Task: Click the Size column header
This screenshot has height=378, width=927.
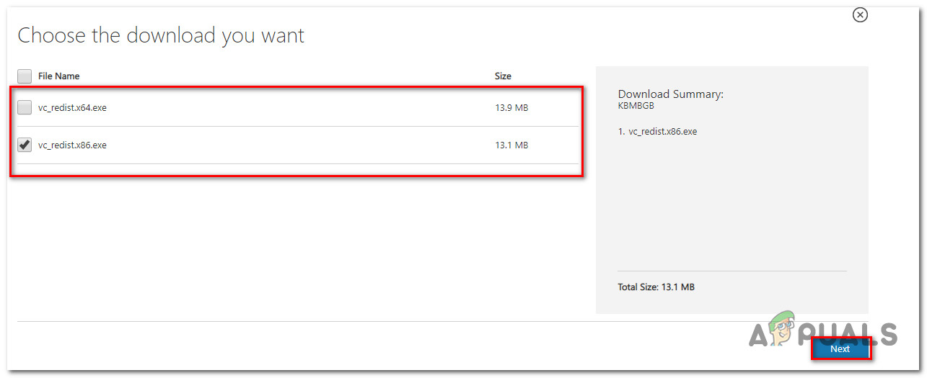Action: [503, 76]
